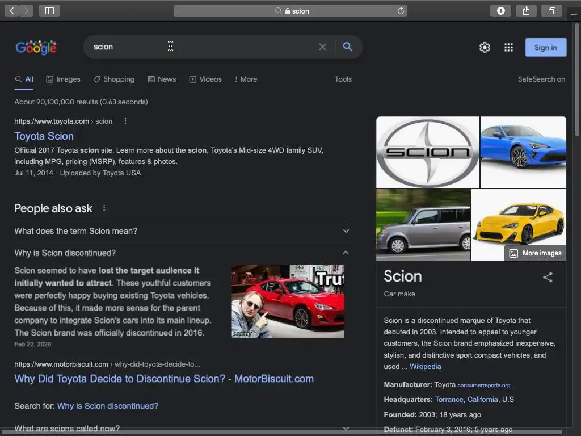Show the tab overview icon
Screen dimensions: 581x436
551,11
